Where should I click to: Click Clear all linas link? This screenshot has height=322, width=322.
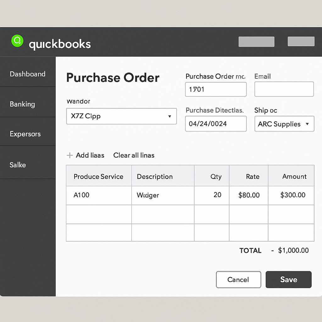(x=134, y=155)
